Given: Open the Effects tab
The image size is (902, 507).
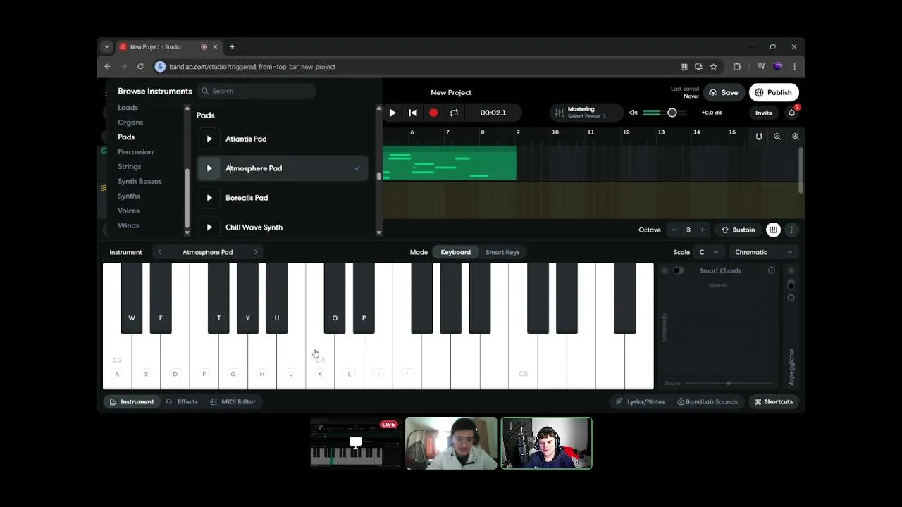Looking at the screenshot, I should pyautogui.click(x=182, y=401).
